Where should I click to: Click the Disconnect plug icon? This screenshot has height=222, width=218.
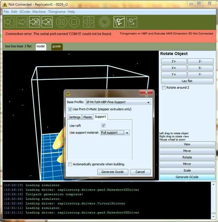point(132,22)
